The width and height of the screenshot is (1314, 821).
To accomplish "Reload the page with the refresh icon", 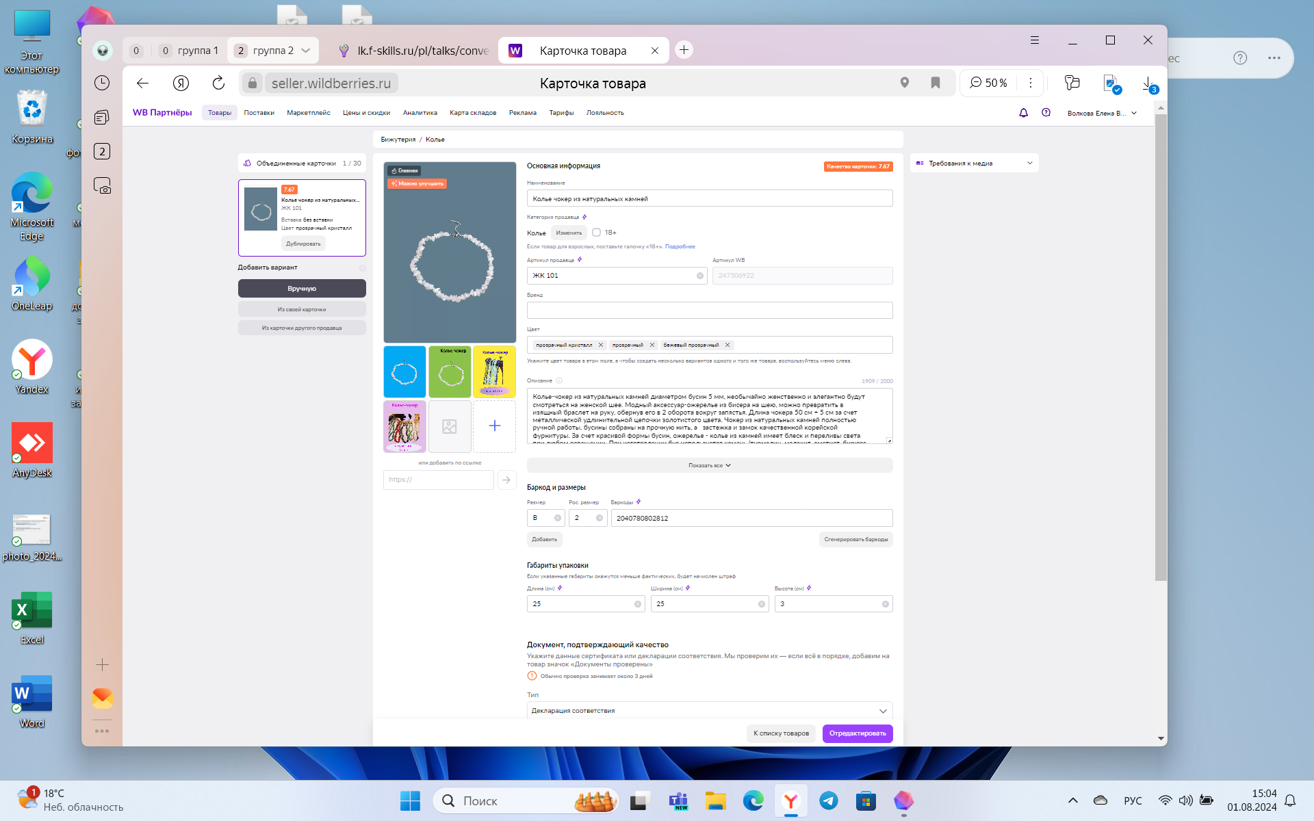I will pyautogui.click(x=218, y=83).
